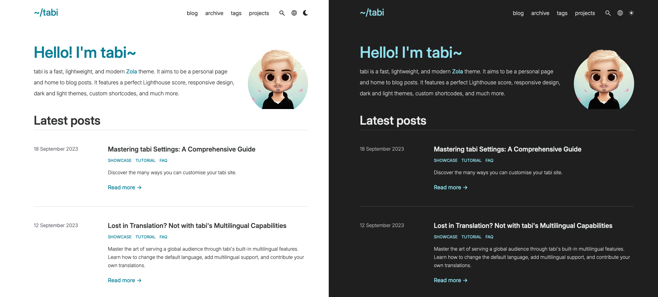Select language/globe icon left panel
The image size is (658, 297).
294,13
